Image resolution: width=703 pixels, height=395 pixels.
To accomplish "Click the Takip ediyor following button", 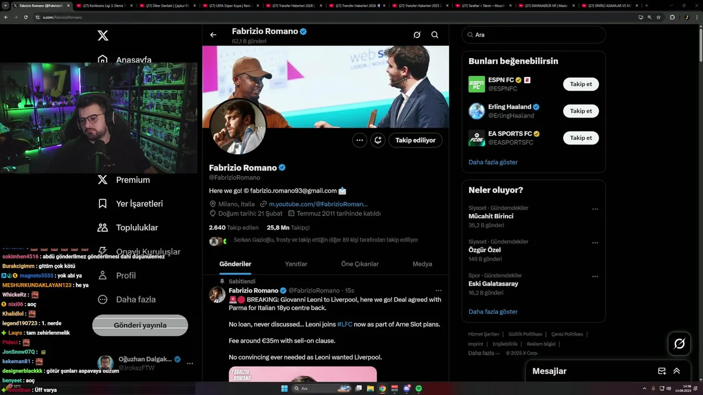I will tap(415, 140).
